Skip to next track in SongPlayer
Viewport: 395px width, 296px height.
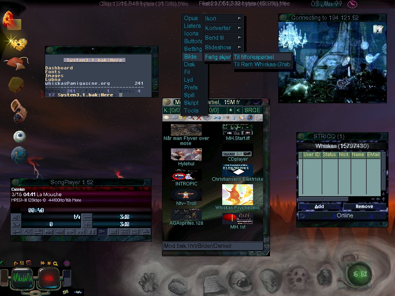pos(81,232)
